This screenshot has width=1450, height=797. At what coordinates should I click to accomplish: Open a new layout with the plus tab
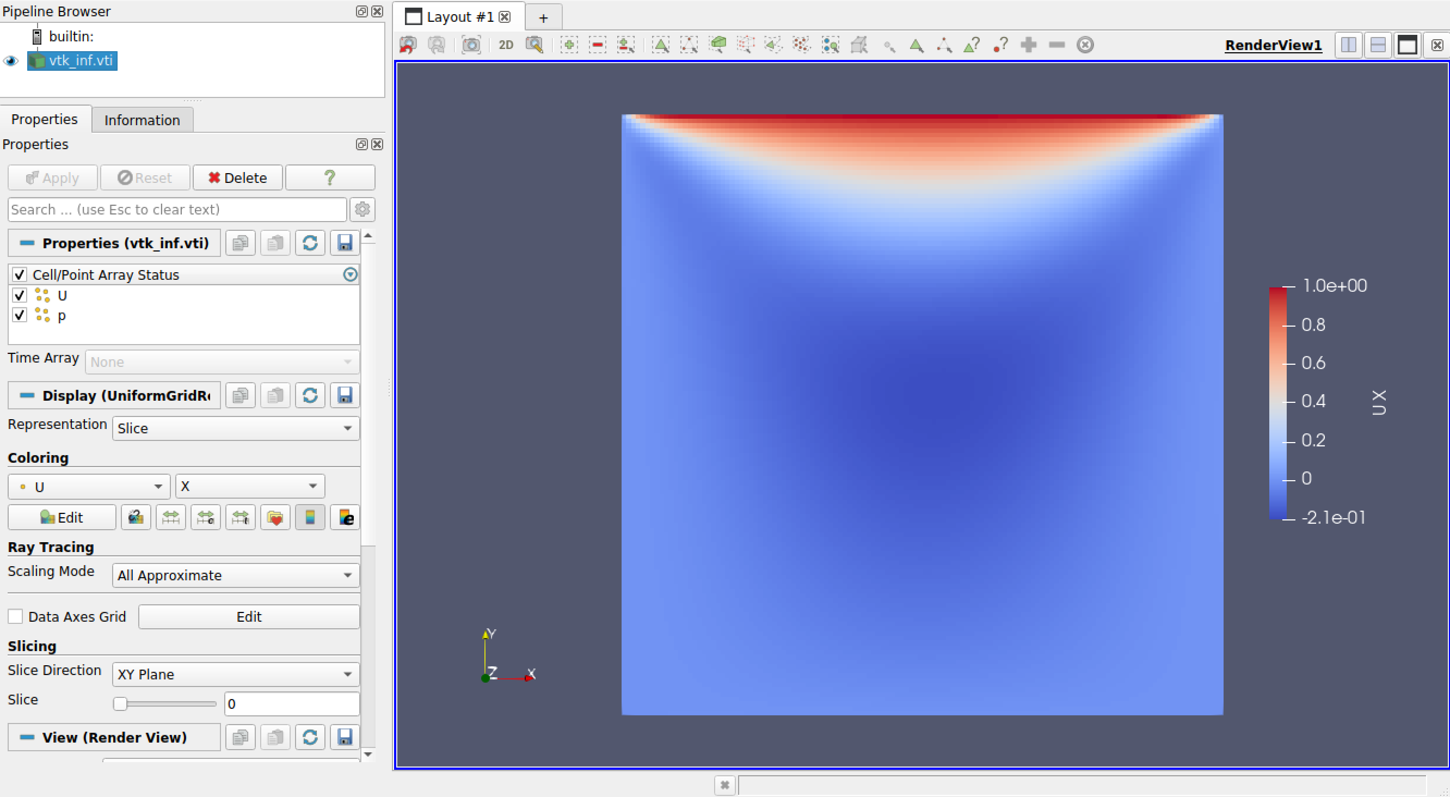543,17
